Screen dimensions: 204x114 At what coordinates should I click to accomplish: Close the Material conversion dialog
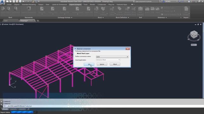point(127,49)
